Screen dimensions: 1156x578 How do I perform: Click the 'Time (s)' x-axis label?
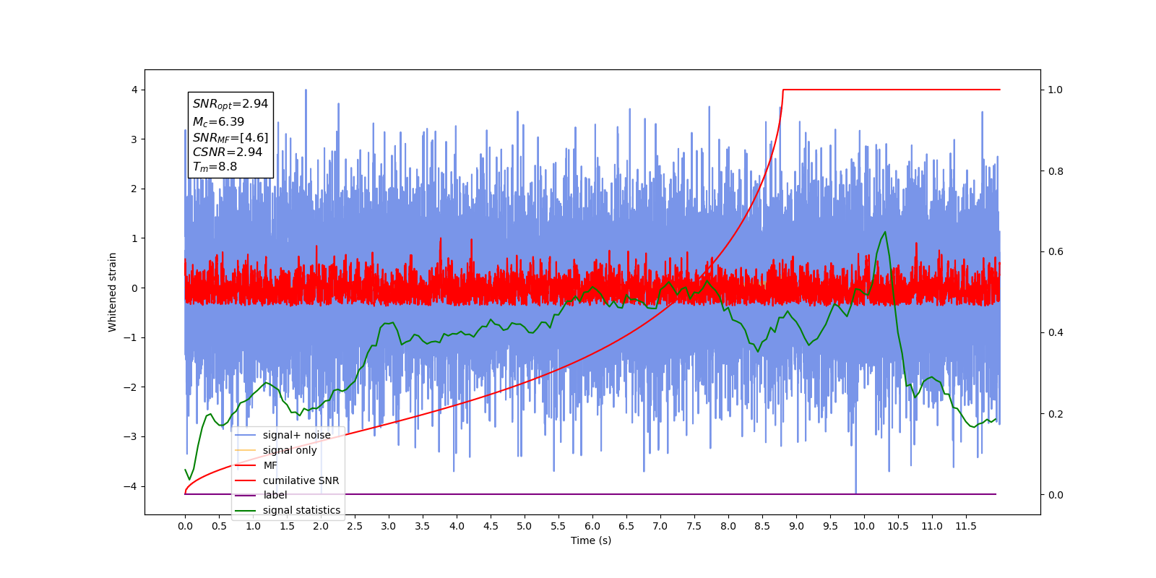point(591,540)
